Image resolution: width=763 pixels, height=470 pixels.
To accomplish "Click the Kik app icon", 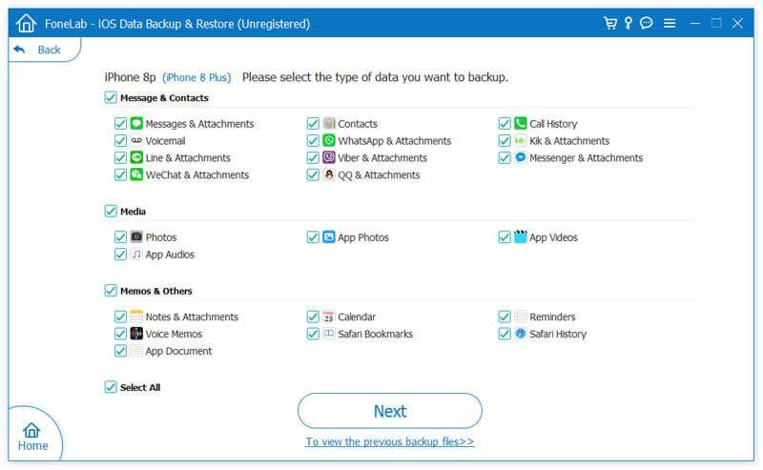I will (521, 140).
